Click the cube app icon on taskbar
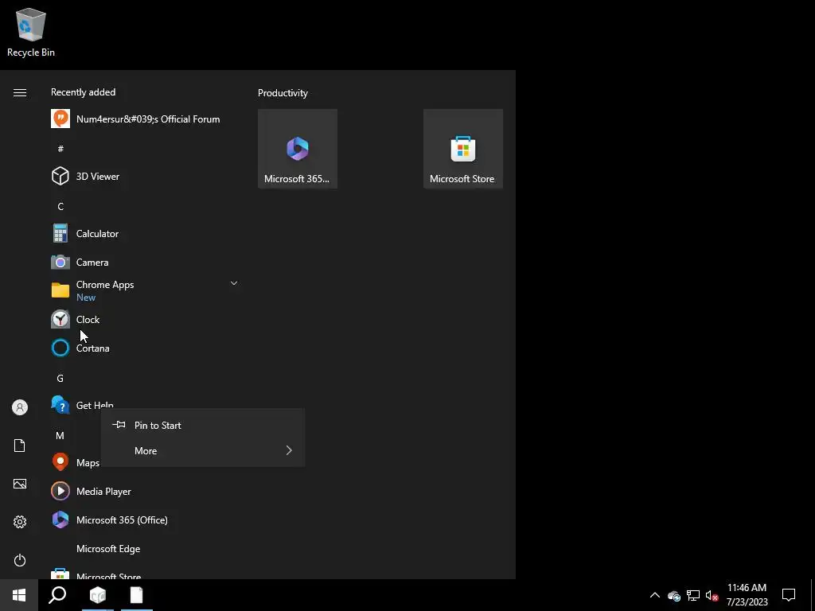 tap(98, 595)
